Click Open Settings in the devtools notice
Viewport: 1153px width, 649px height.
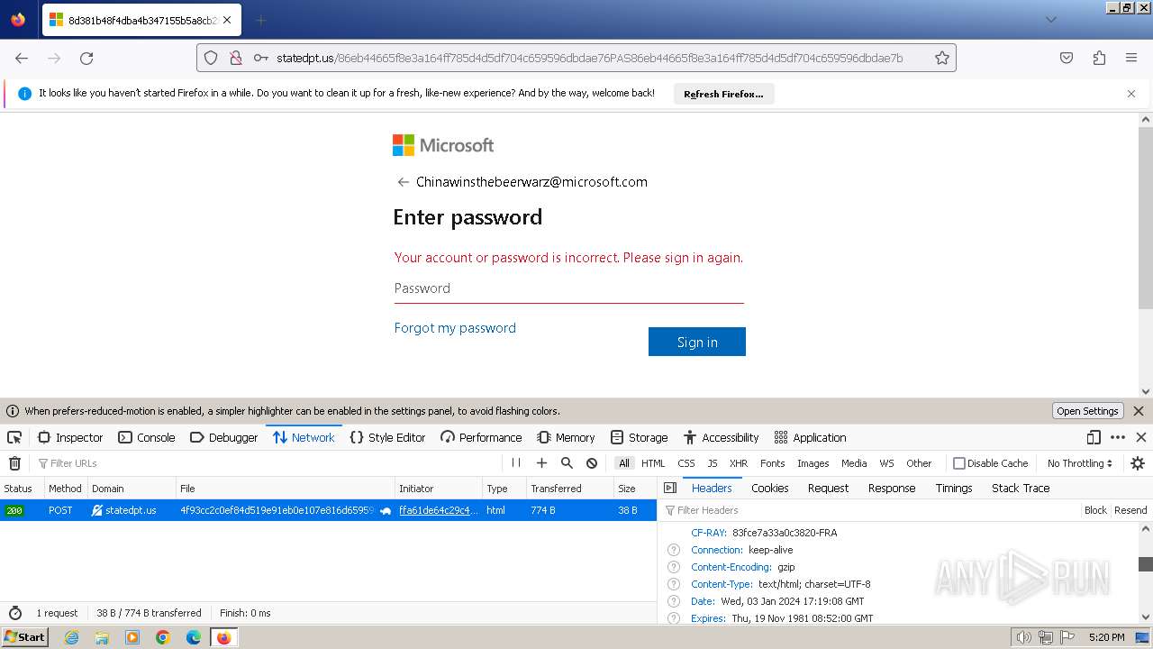[x=1087, y=411]
